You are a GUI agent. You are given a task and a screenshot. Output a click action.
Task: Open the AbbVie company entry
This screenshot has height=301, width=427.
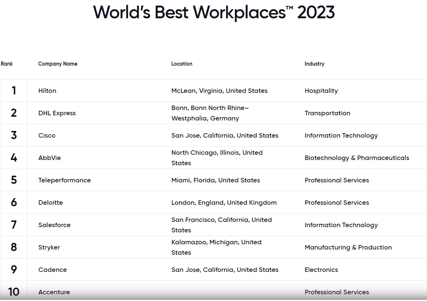tap(50, 158)
